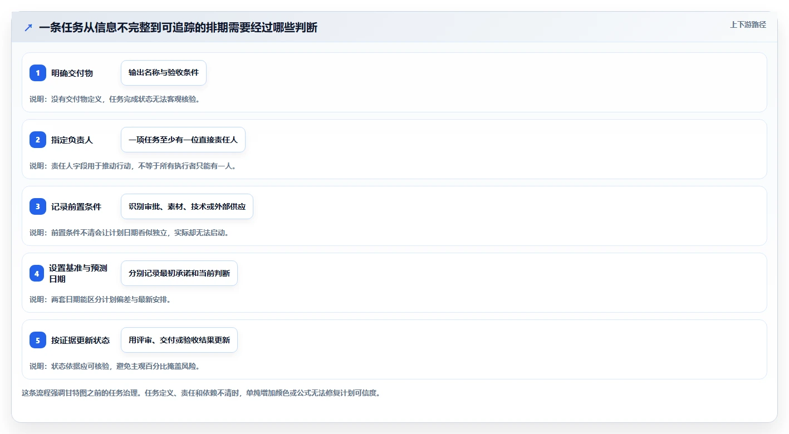The image size is (789, 434).
Task: Select the 一项任务至少有一位直接责任人 chip
Action: (x=183, y=140)
